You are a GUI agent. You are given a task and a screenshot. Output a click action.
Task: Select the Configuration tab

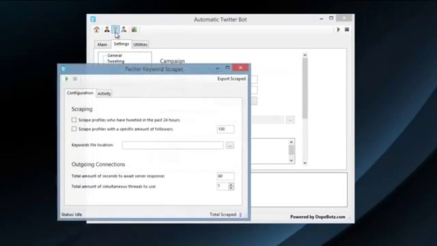80,93
